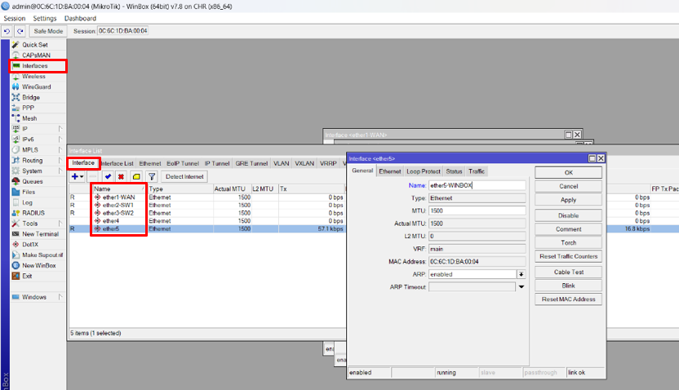Open the Settings menu
The image size is (679, 390).
[x=45, y=18]
